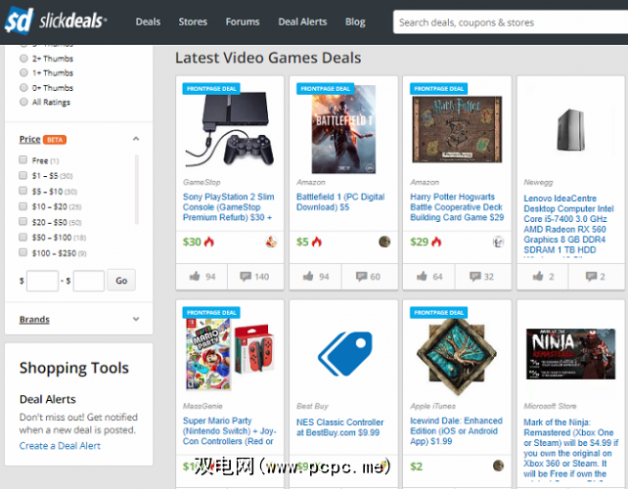Screen dimensions: 628x489
Task: Check the Free price filter
Action: click(x=23, y=159)
